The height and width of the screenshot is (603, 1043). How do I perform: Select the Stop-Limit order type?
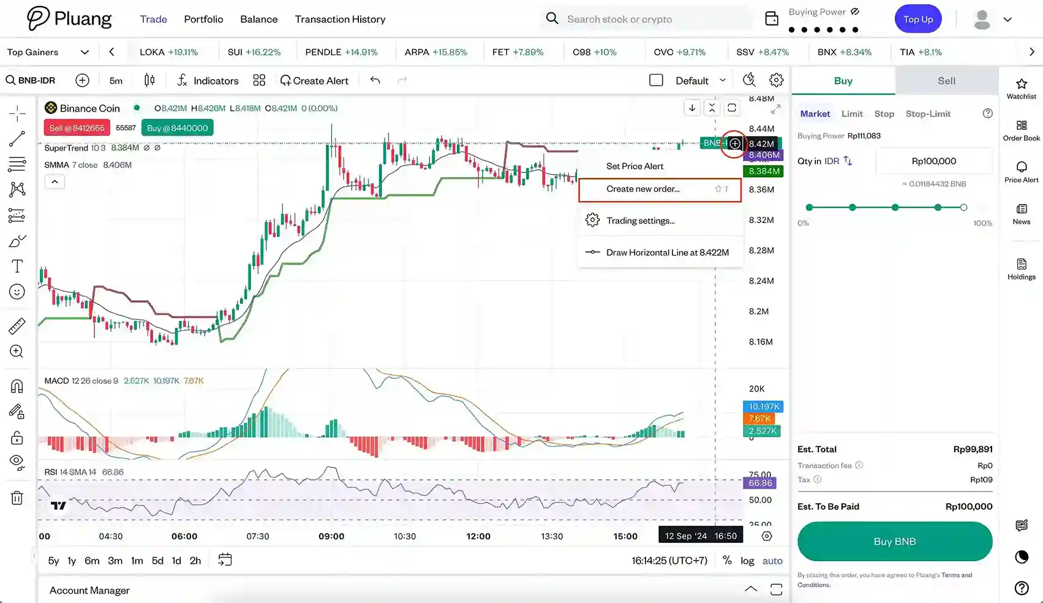click(928, 113)
